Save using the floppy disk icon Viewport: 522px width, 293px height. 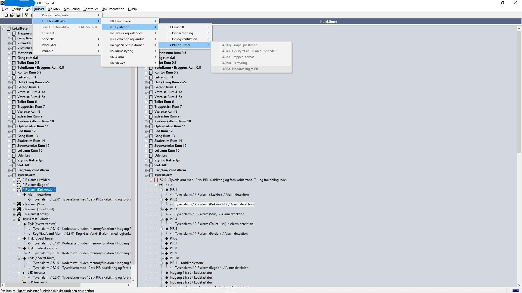[x=18, y=15]
